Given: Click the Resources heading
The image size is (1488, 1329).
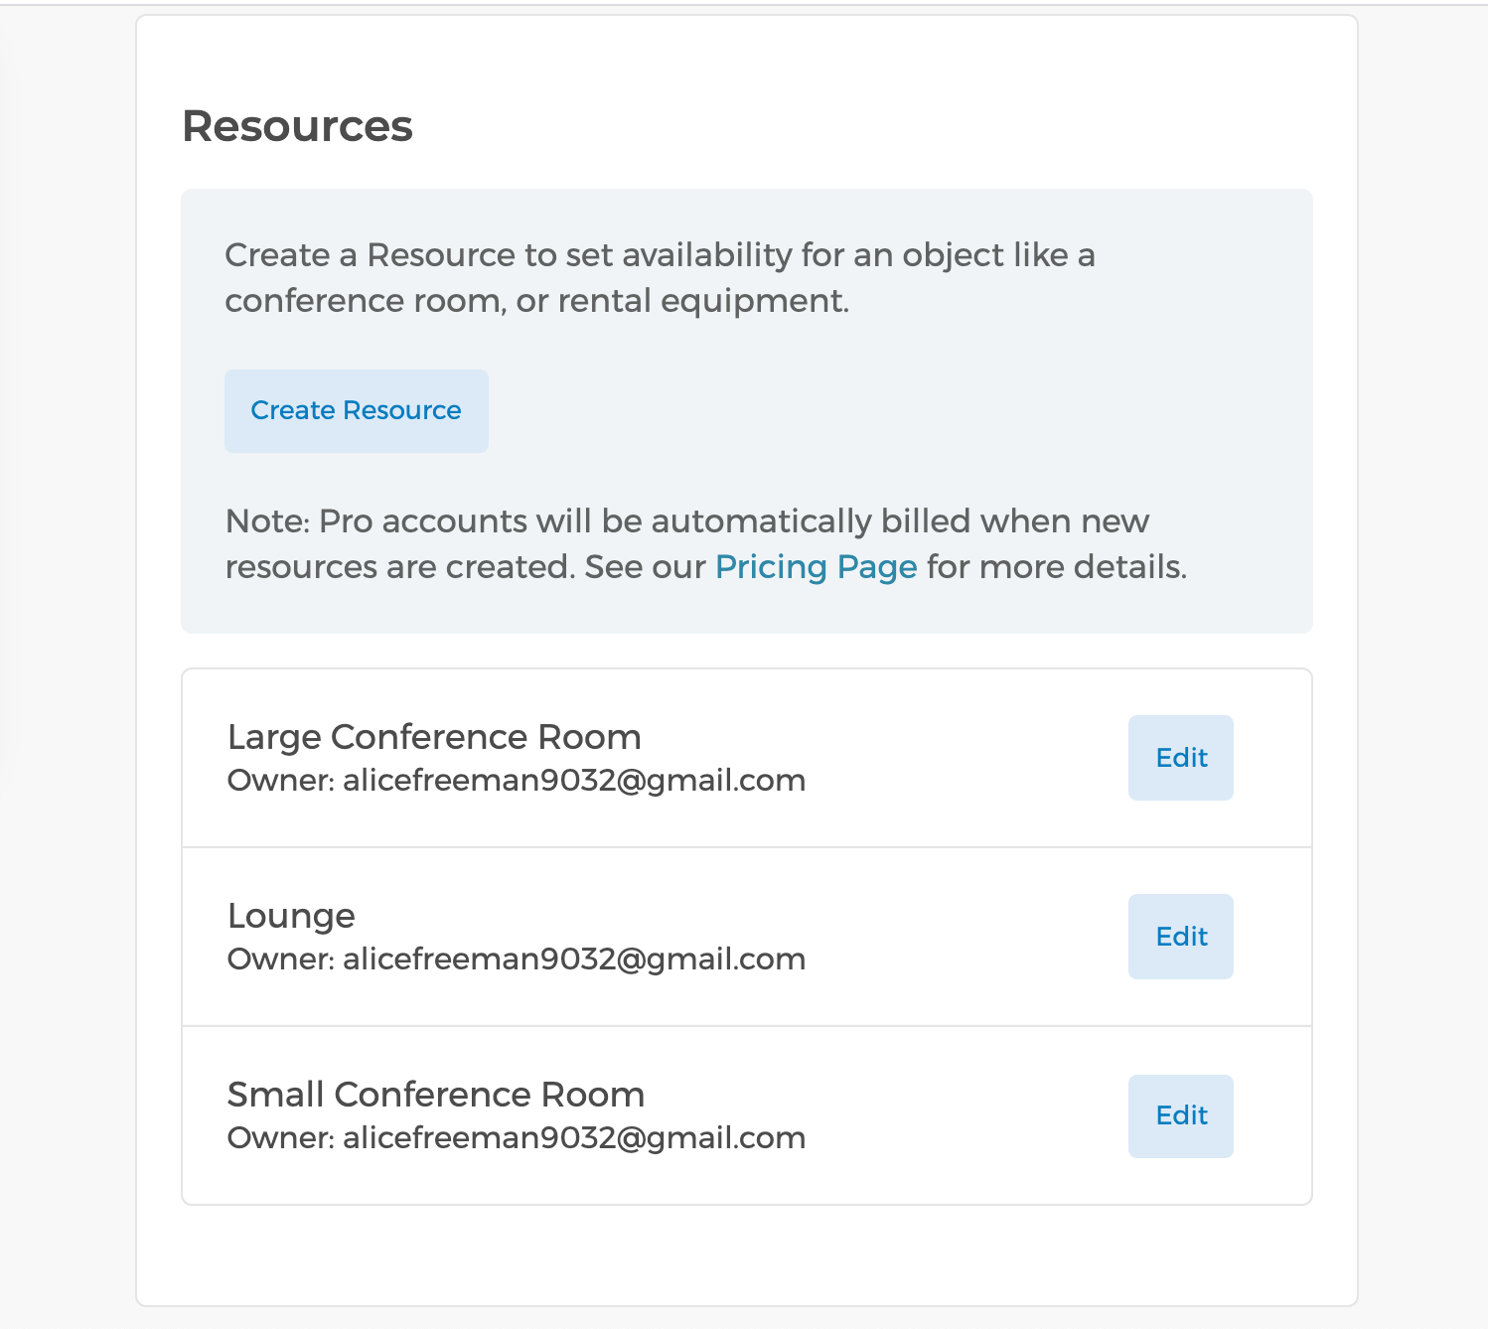Looking at the screenshot, I should [297, 126].
